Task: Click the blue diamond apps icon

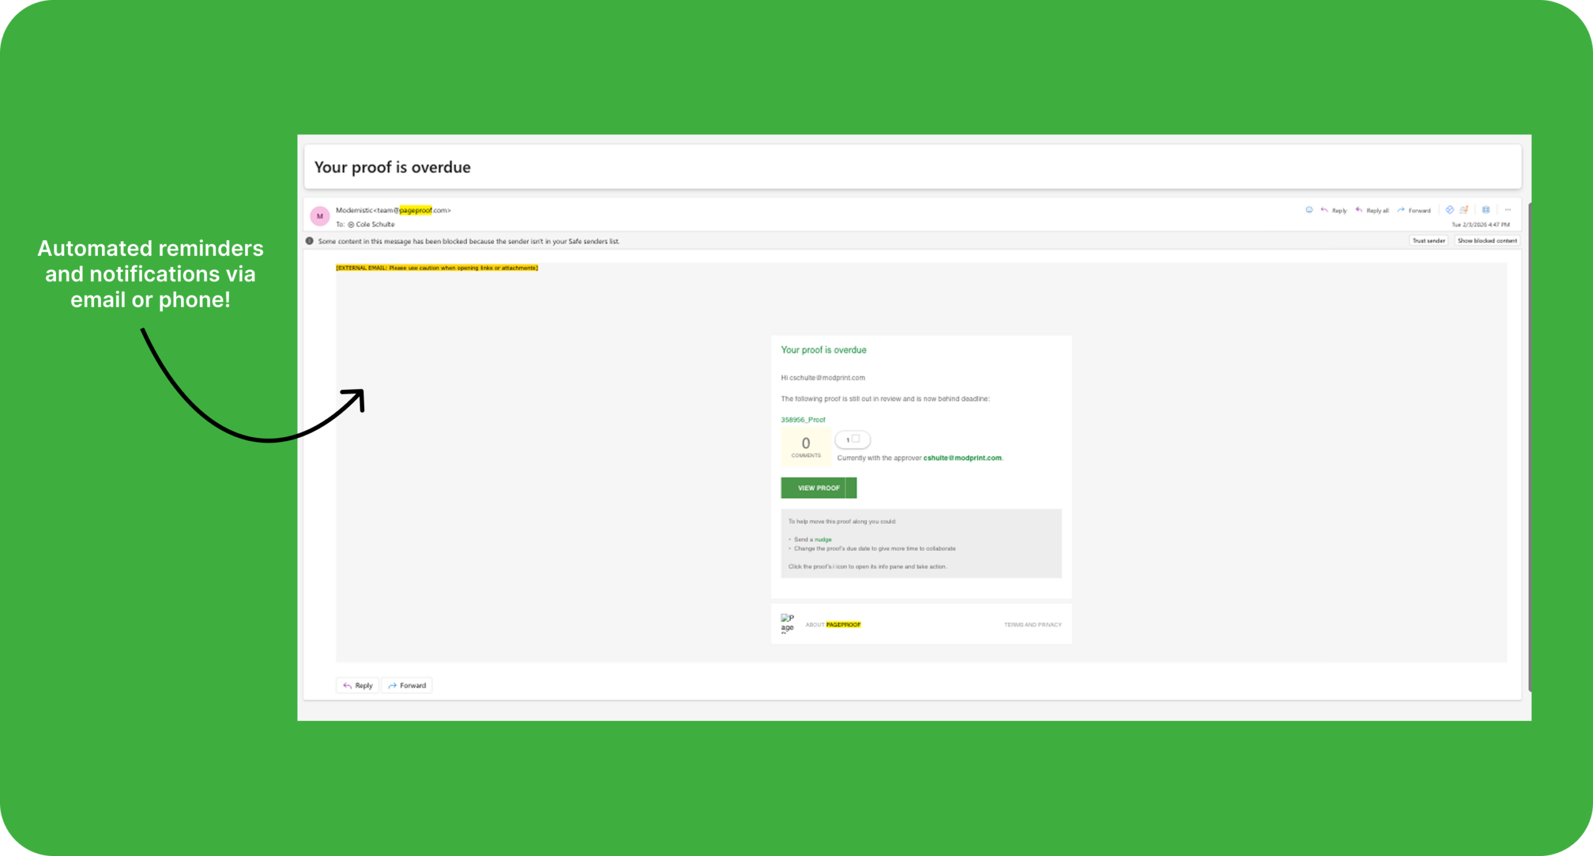Action: [1449, 210]
